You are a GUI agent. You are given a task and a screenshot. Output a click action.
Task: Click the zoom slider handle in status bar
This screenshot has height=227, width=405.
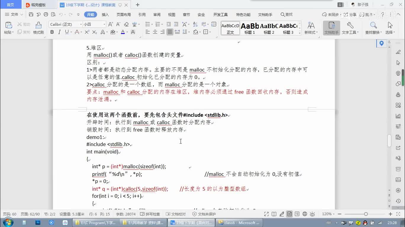pyautogui.click(x=366, y=214)
